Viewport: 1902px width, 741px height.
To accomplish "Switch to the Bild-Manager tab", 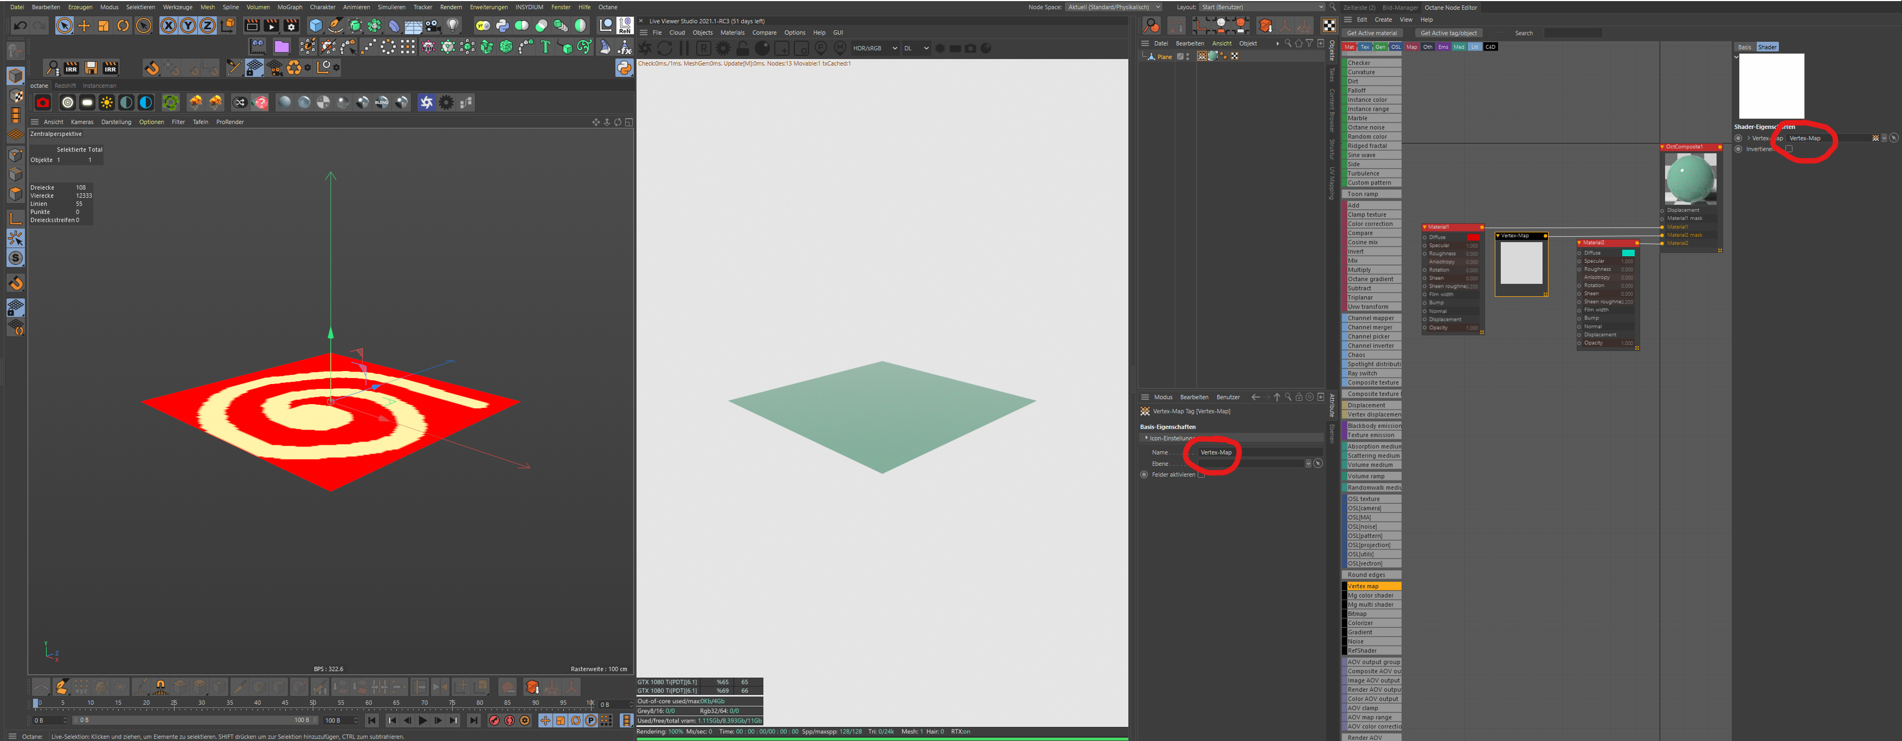I will pos(1400,8).
